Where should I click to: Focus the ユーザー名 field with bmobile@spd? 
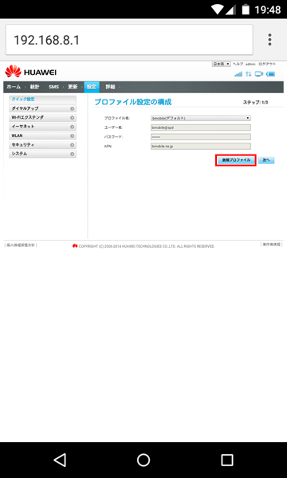click(201, 127)
